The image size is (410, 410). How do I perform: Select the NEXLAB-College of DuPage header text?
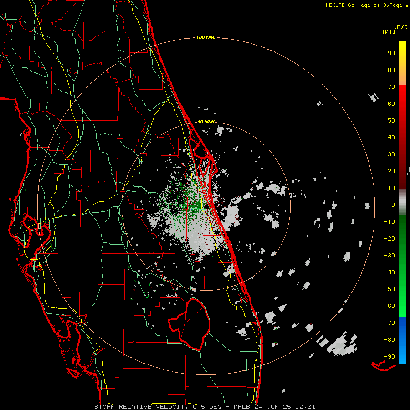364,5
